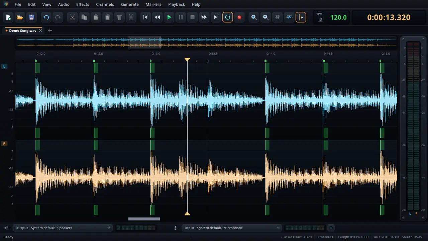Toggle the metronome icon under BPM

point(320,20)
